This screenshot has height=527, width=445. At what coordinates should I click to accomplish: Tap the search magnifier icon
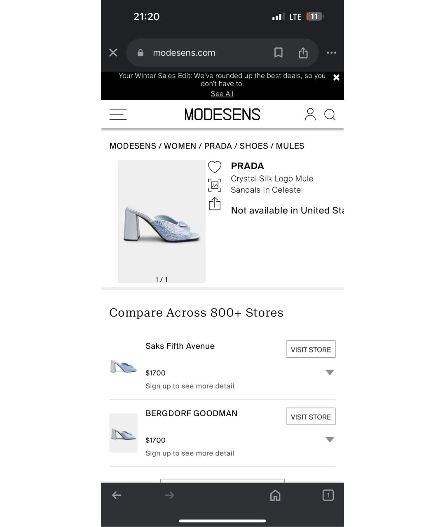coord(330,114)
